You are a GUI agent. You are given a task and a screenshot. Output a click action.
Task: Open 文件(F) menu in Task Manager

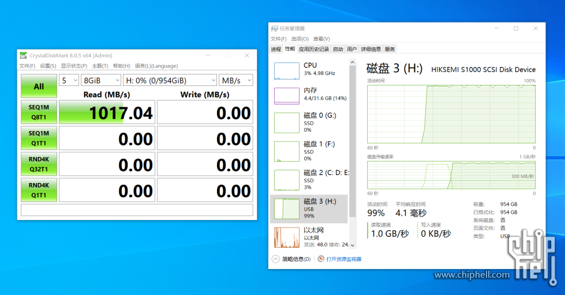279,39
